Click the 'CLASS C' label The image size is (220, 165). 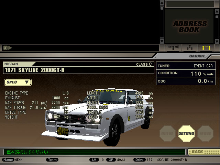(x=144, y=64)
